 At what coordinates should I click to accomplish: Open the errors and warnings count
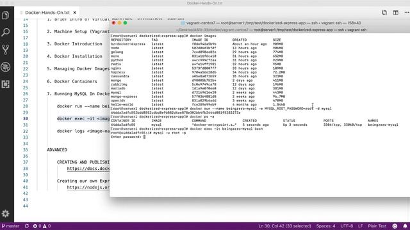tap(42, 226)
